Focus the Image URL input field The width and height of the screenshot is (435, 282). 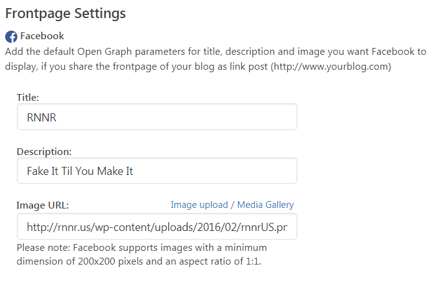tap(157, 227)
